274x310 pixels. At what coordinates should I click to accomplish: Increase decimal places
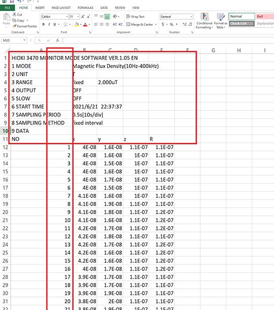click(185, 24)
